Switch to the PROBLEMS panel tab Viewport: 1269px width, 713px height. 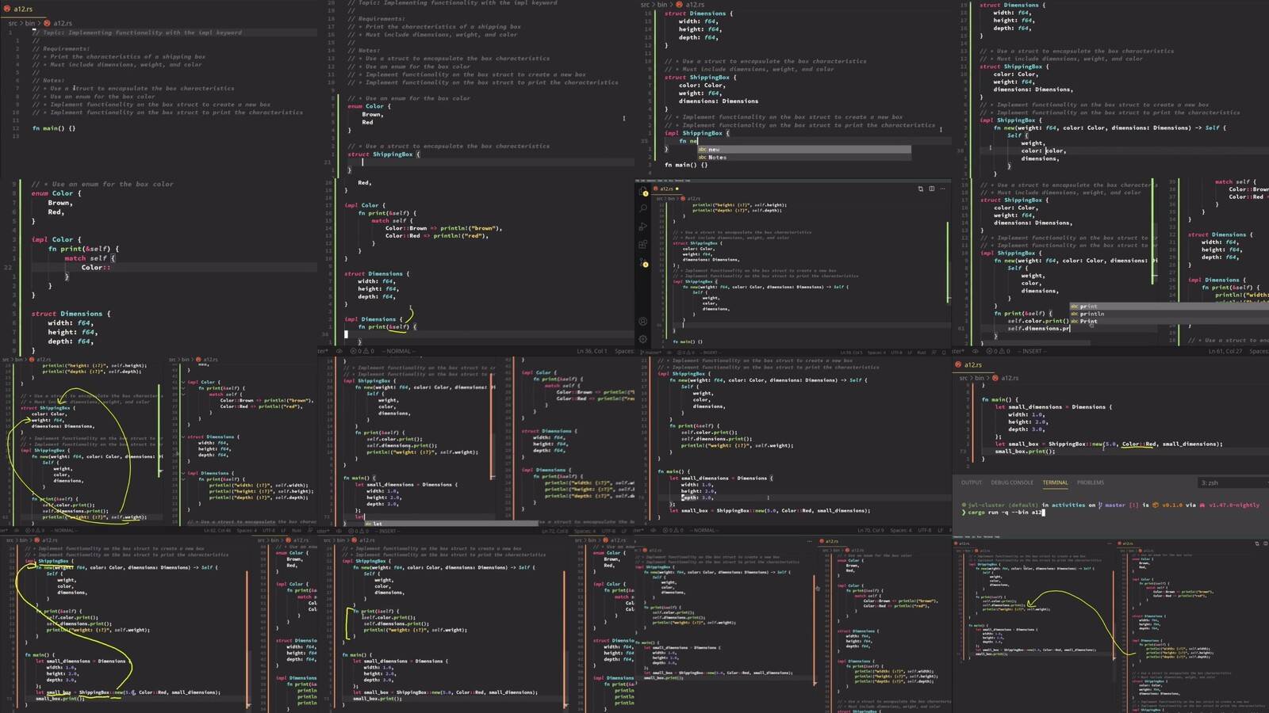pyautogui.click(x=1091, y=482)
